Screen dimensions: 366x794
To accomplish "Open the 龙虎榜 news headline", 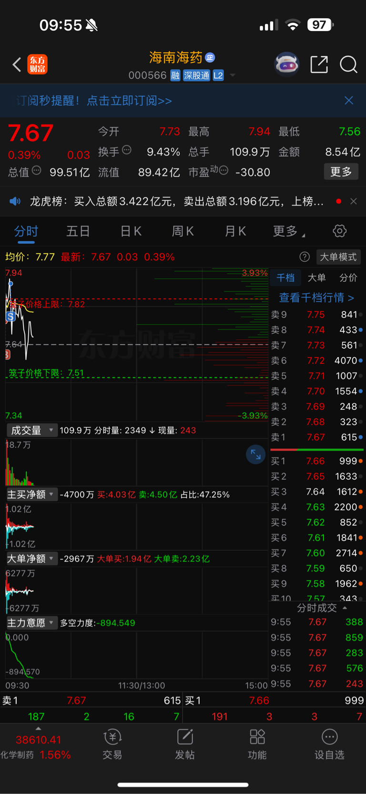I will [x=177, y=201].
